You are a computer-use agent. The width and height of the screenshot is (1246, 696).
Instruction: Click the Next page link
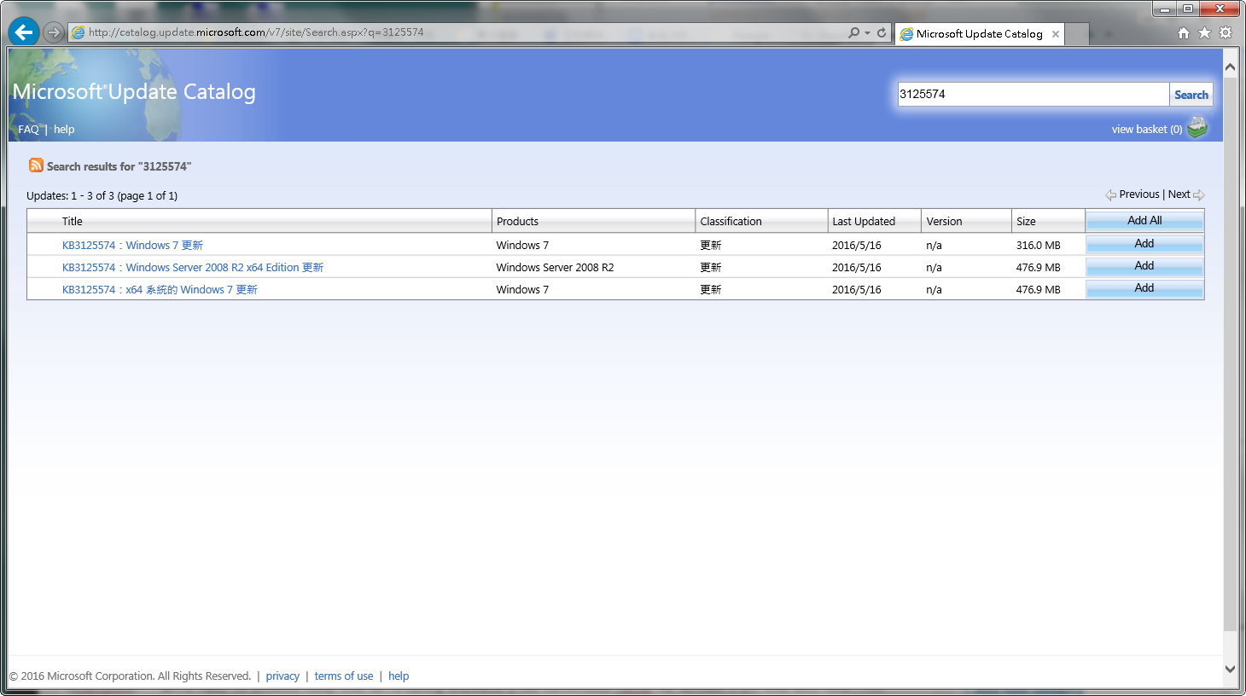(x=1179, y=194)
